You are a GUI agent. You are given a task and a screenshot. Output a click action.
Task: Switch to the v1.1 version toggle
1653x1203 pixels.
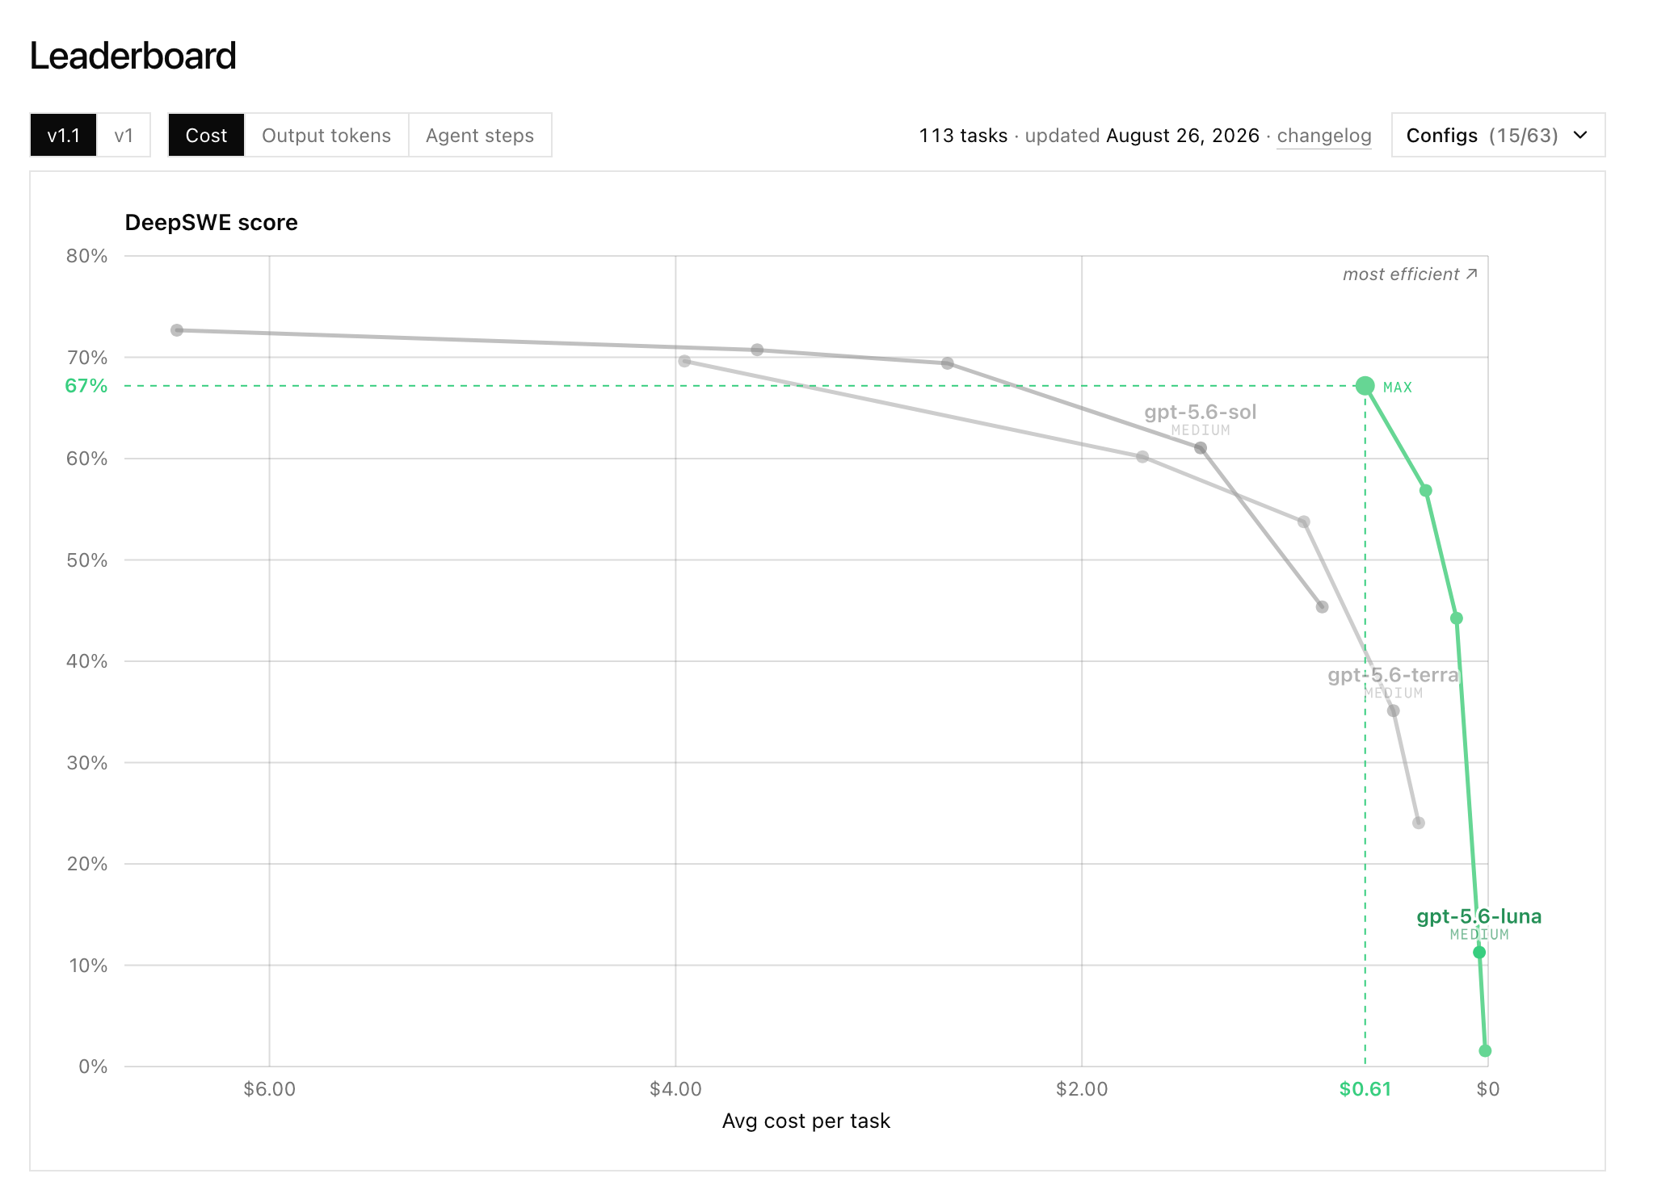point(63,135)
